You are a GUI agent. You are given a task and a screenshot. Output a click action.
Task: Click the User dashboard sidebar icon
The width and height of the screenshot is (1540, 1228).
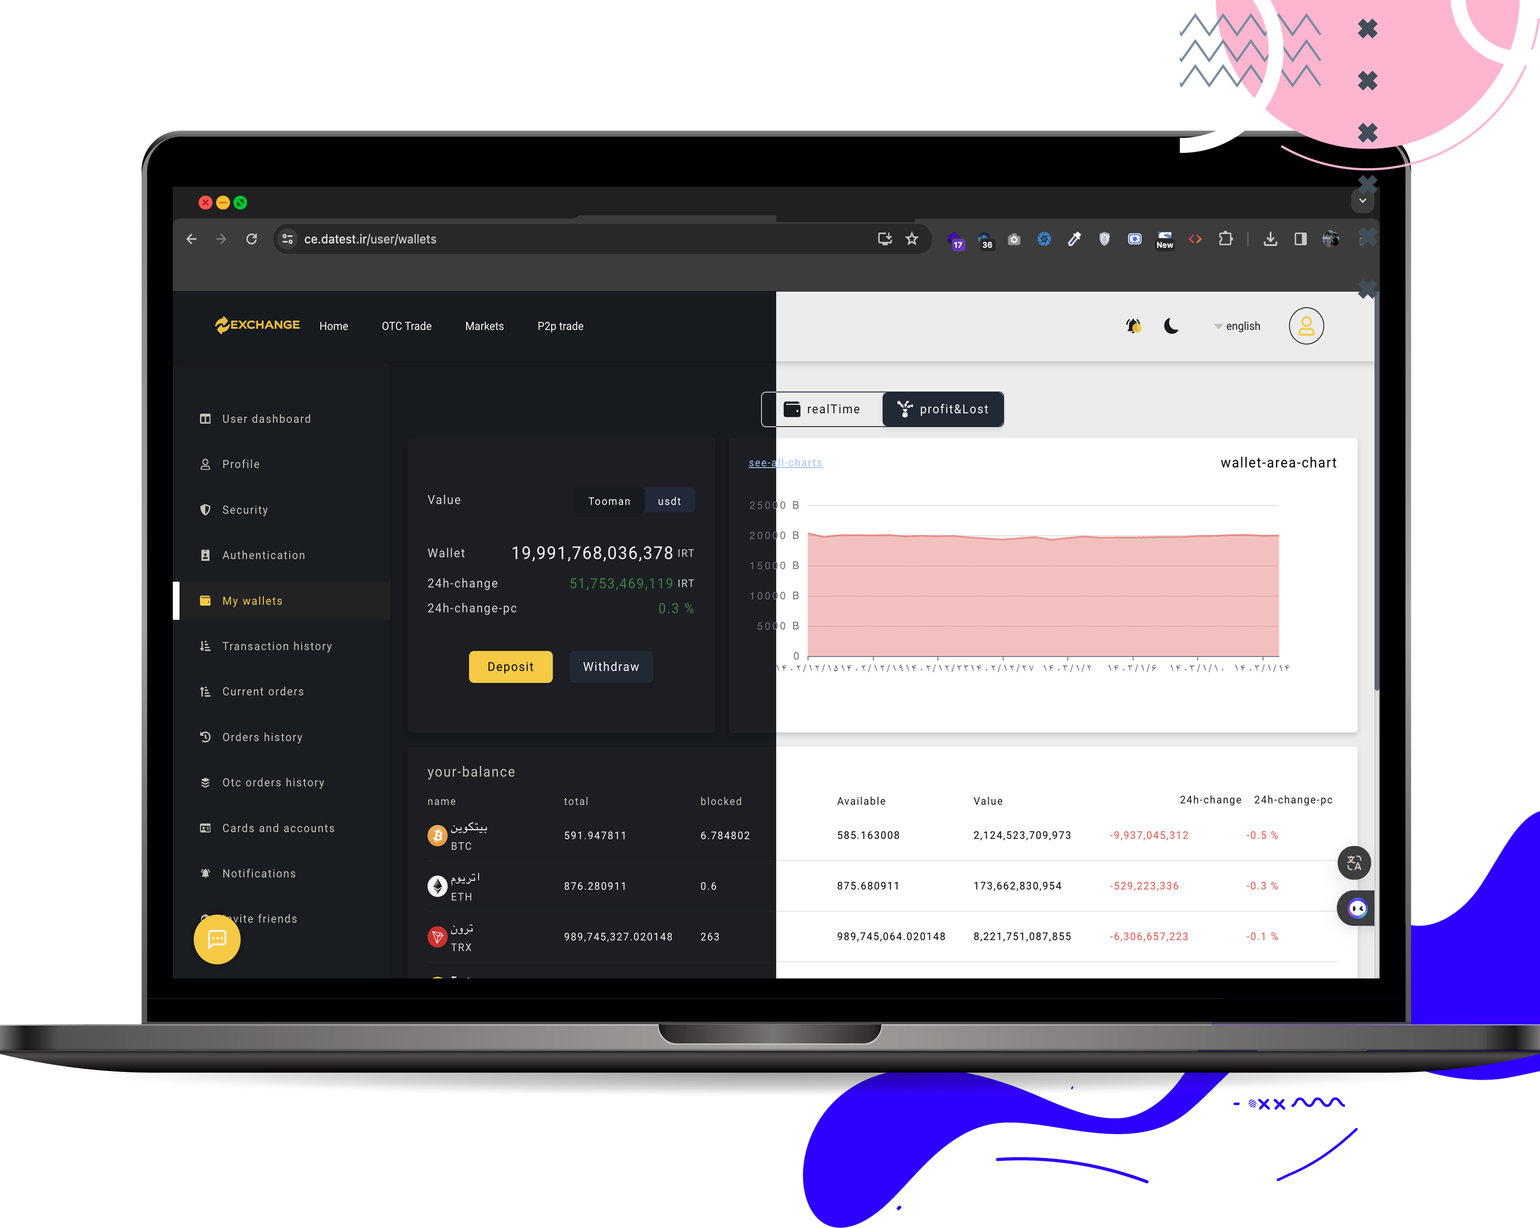coord(204,418)
